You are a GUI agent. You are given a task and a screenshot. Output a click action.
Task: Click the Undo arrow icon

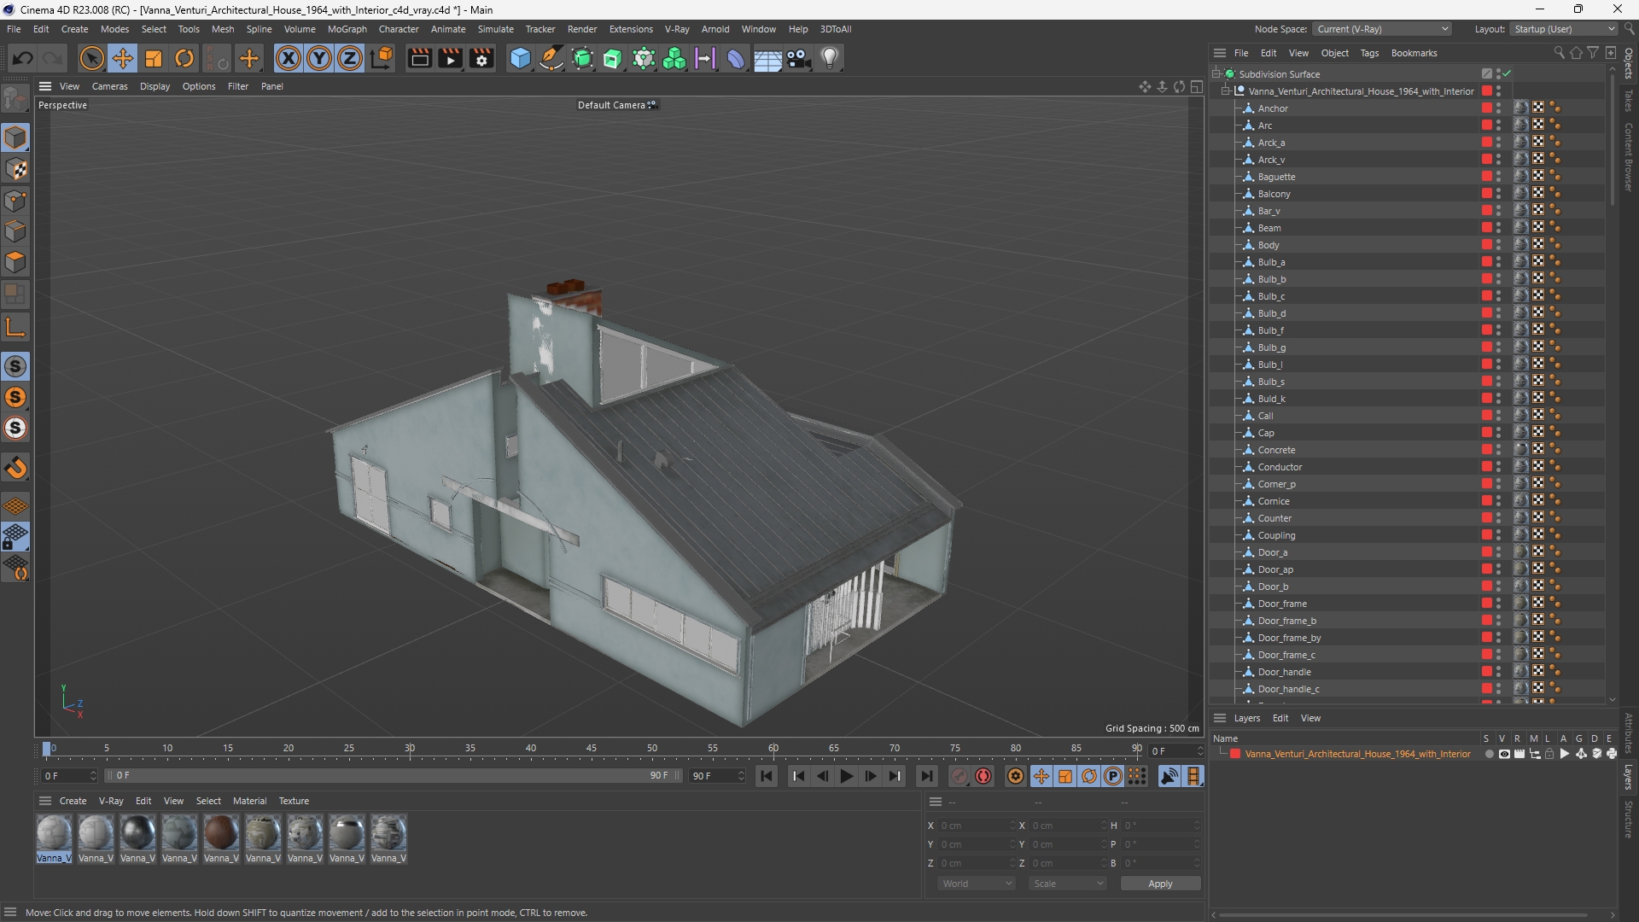(x=23, y=58)
